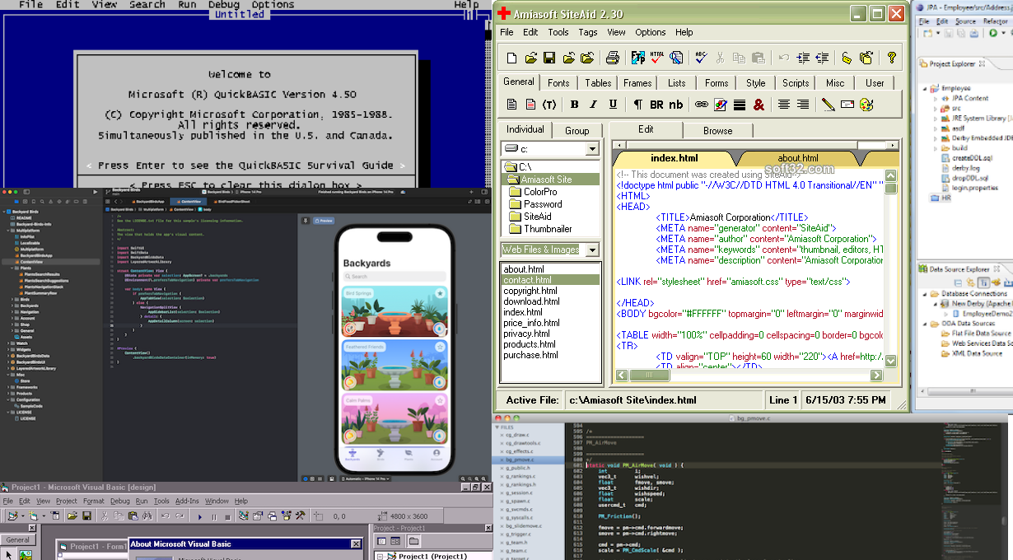Screen dimensions: 1013x560
Task: Click View Object icon in VB Project panel
Action: click(395, 541)
